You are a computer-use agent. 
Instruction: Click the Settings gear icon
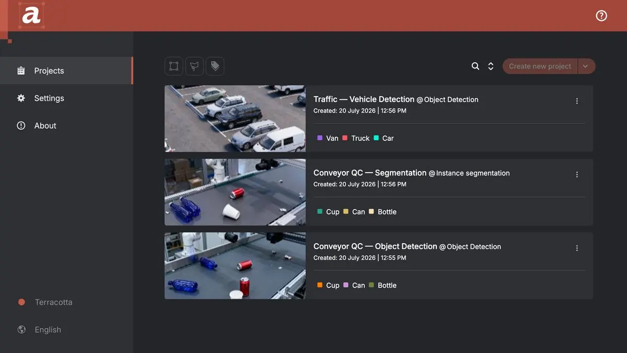click(x=21, y=98)
